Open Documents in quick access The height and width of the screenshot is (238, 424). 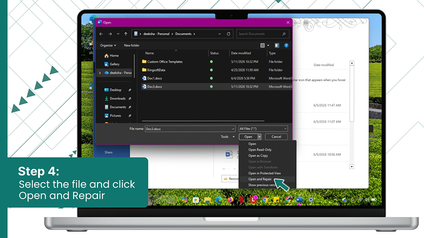pos(115,107)
